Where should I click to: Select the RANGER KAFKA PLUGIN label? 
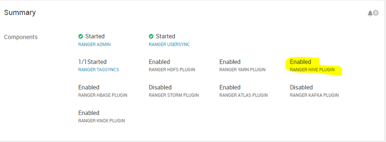click(x=314, y=95)
